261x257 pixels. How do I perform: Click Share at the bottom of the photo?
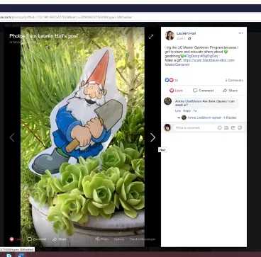(60, 239)
